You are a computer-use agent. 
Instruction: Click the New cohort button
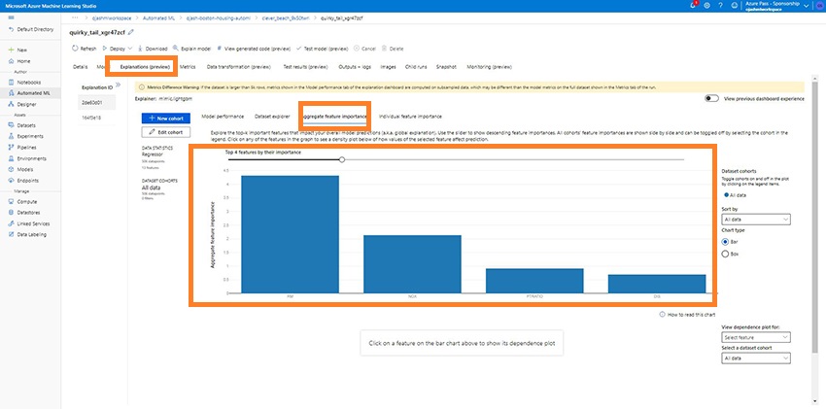point(166,119)
